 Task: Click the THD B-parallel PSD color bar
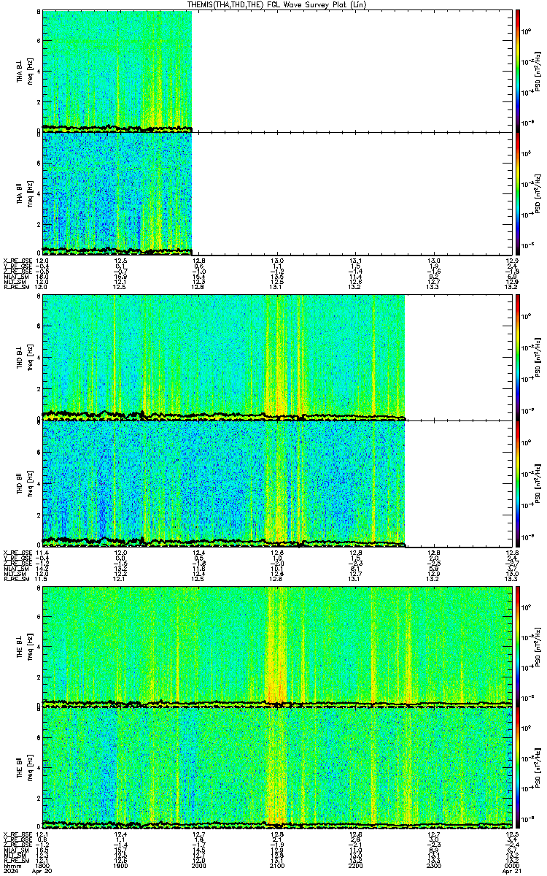517,483
